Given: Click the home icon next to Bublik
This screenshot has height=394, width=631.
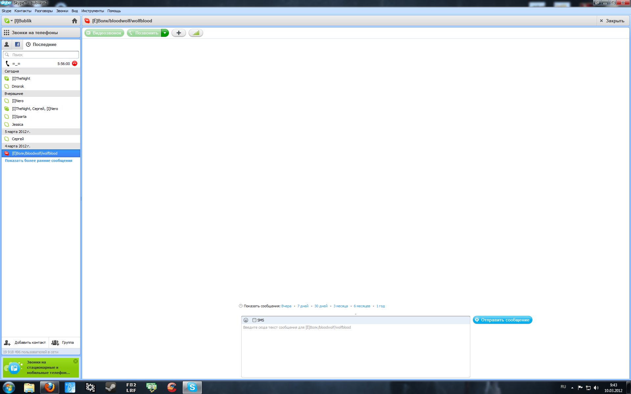Looking at the screenshot, I should coord(75,21).
